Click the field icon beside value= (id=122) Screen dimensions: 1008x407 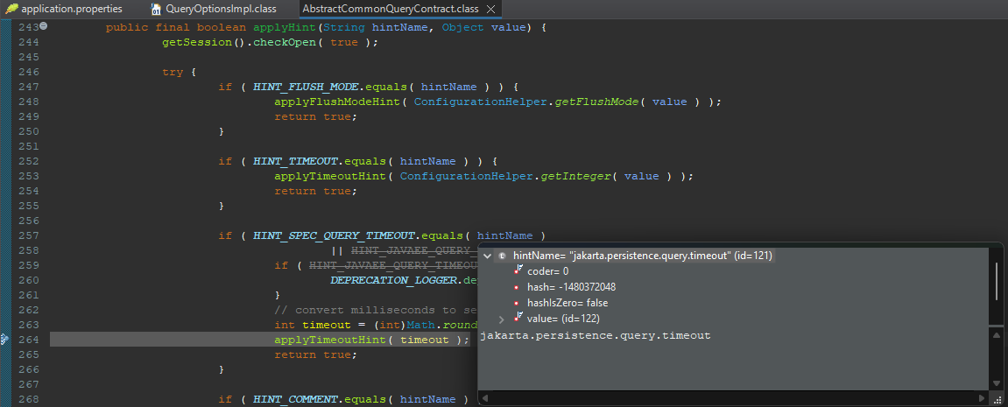pos(518,318)
